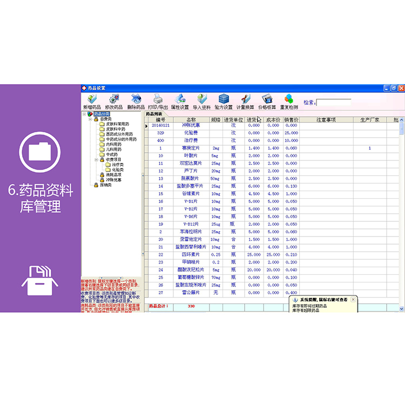Screen dimensions: 405x405
Task: Click the 进货单位 column header
Action: [x=233, y=120]
